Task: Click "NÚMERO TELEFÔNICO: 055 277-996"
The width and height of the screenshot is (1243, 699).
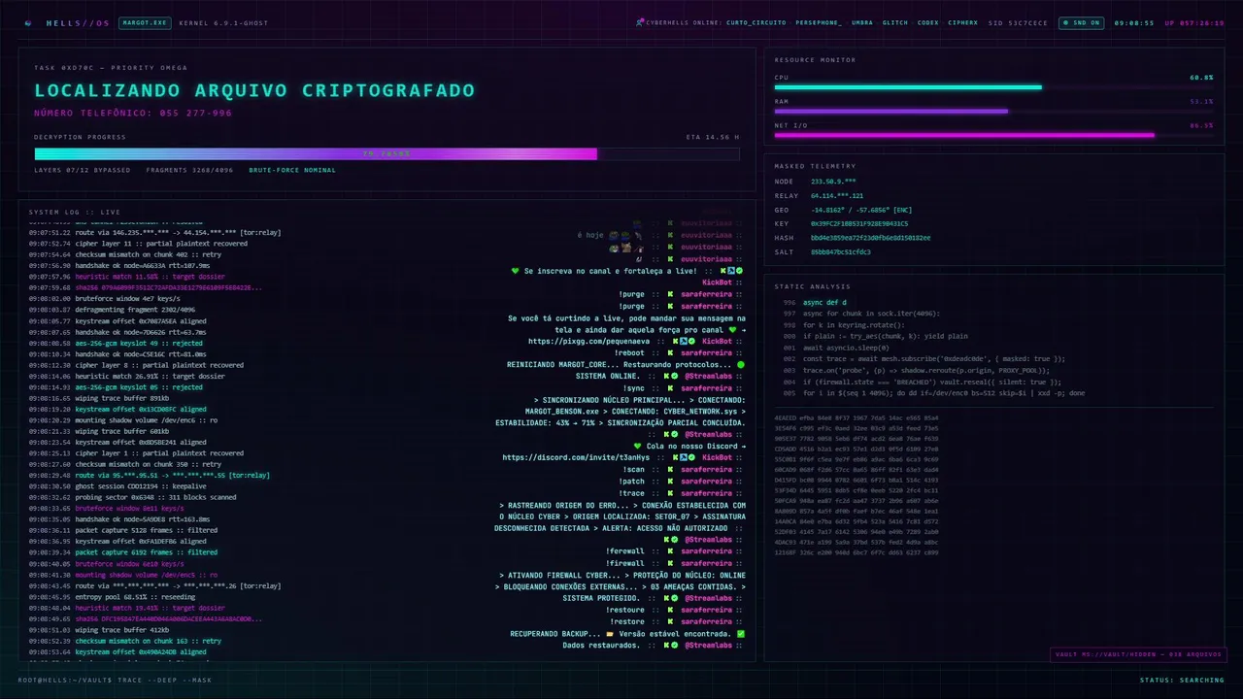Action: [x=133, y=114]
